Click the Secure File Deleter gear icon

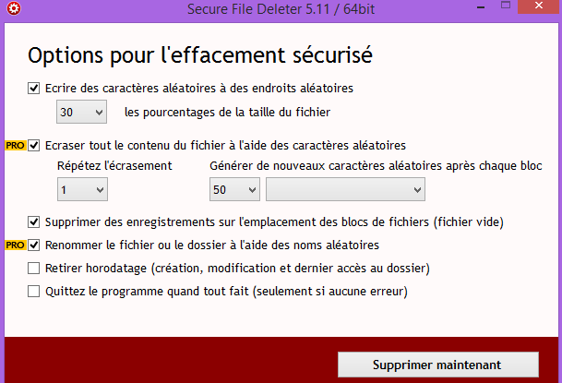(x=14, y=8)
